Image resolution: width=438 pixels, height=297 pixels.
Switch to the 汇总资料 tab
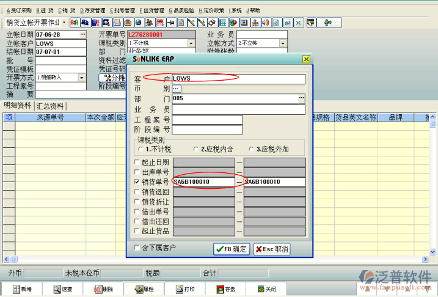click(51, 106)
